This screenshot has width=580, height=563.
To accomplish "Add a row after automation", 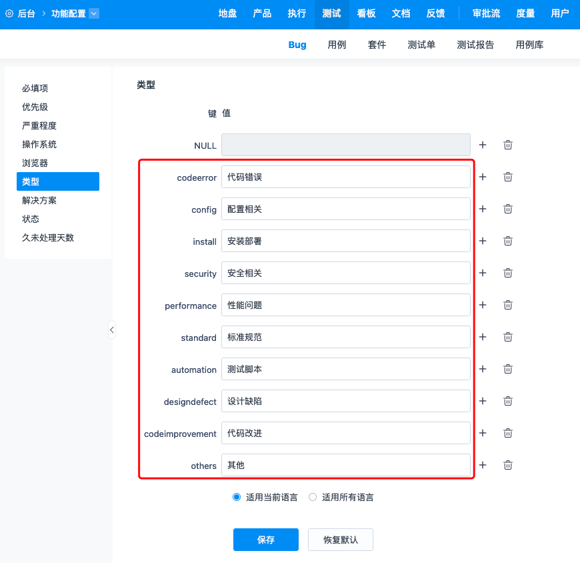I will (483, 369).
